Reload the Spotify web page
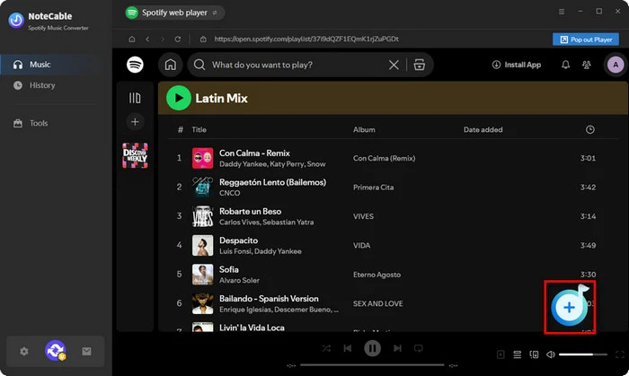The height and width of the screenshot is (376, 629). tap(178, 39)
